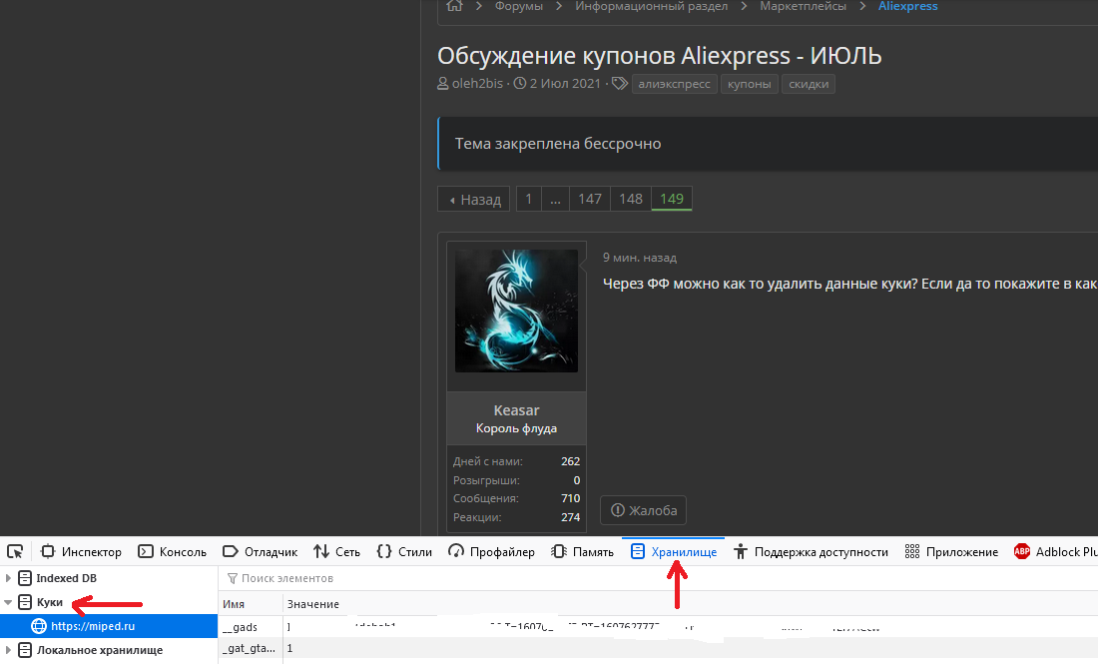Focus the Поиск элементов filter field
This screenshot has height=664, width=1098.
[x=658, y=578]
